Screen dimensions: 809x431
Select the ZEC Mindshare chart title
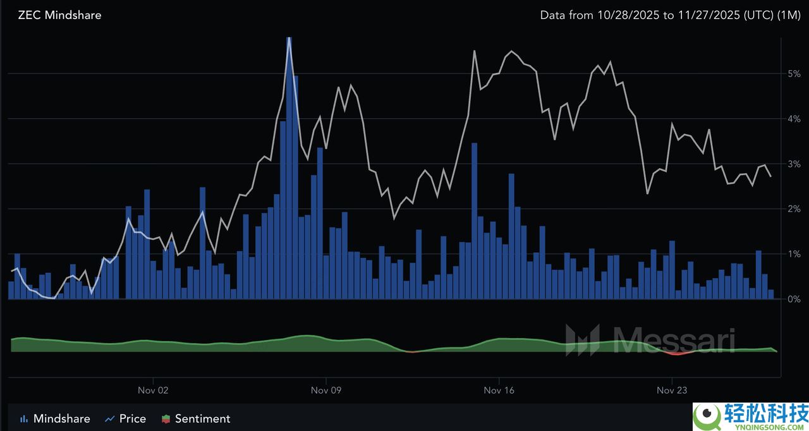tap(59, 15)
